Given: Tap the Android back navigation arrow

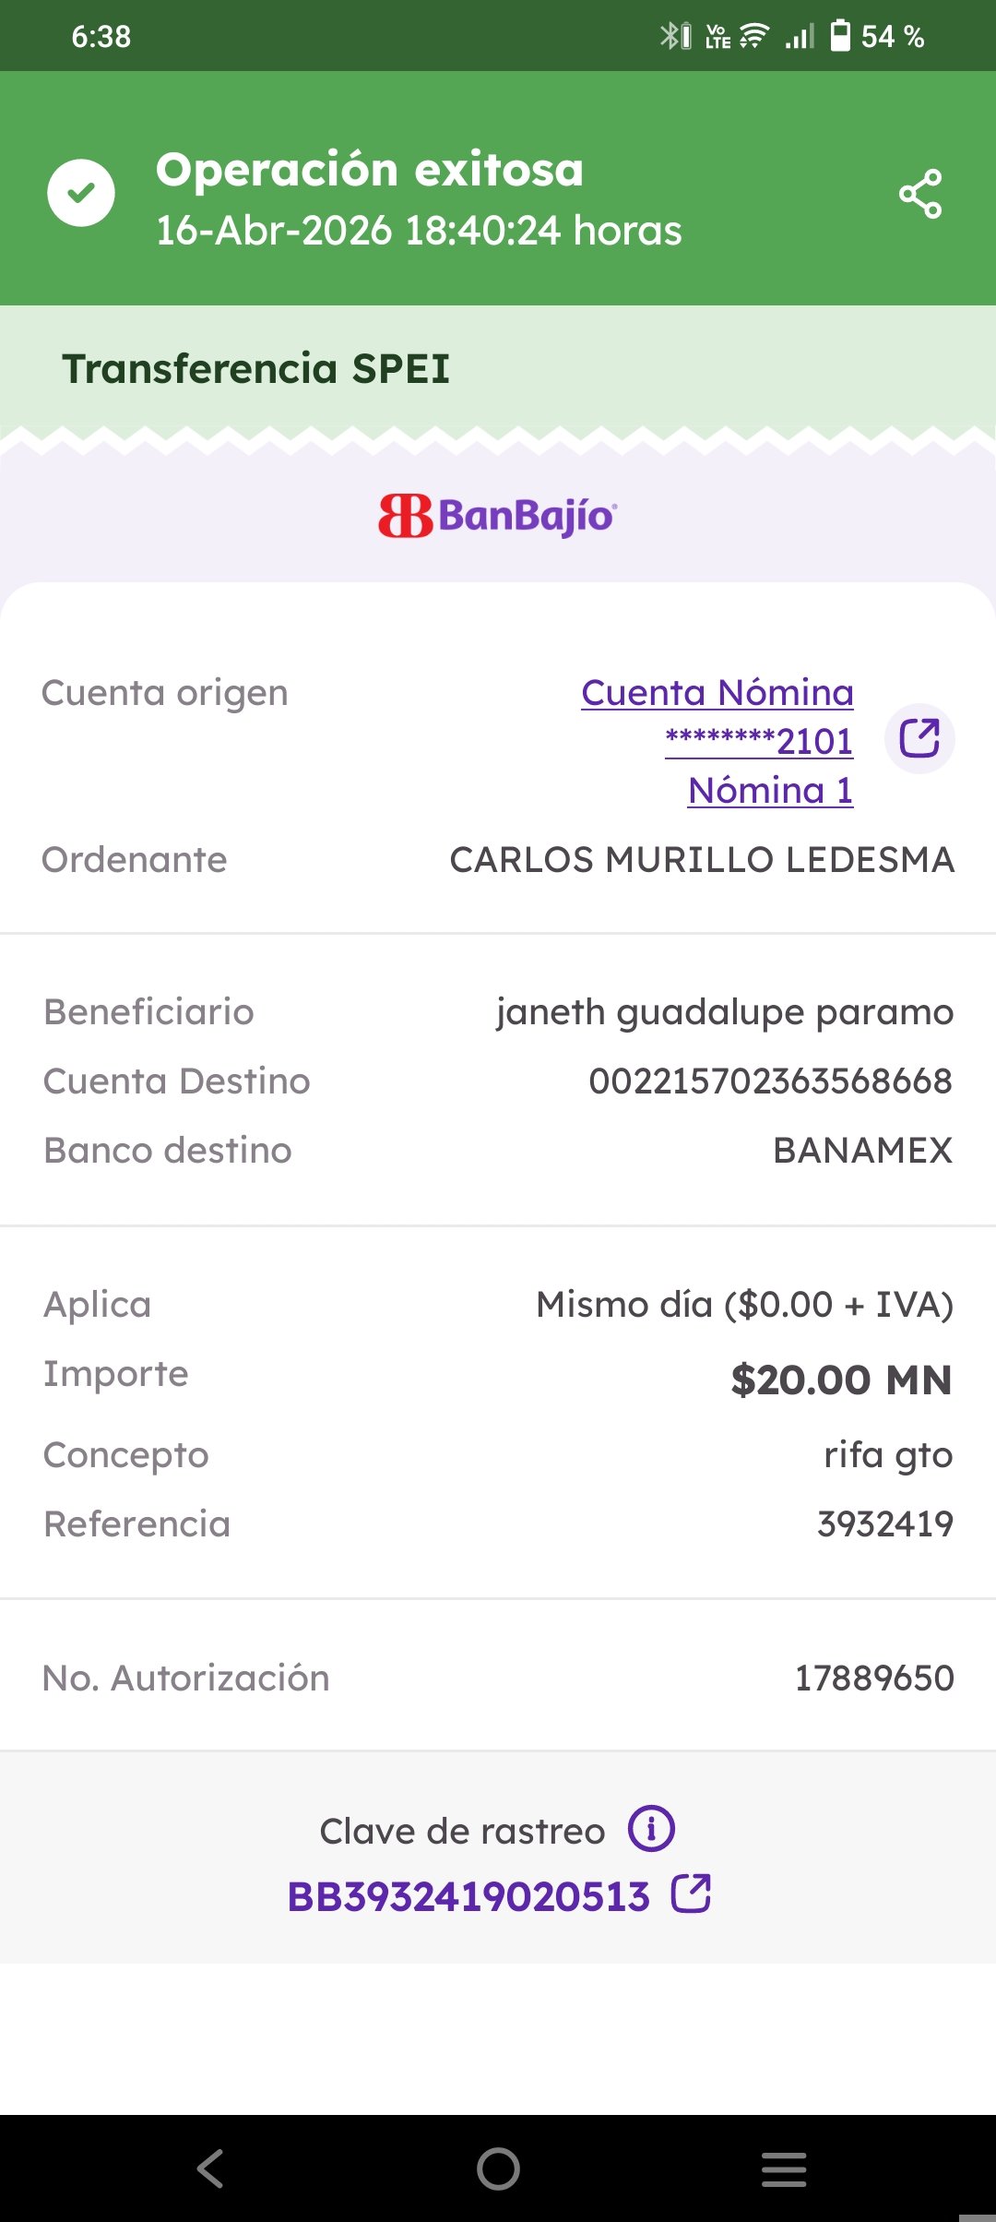Looking at the screenshot, I should click(x=211, y=2168).
